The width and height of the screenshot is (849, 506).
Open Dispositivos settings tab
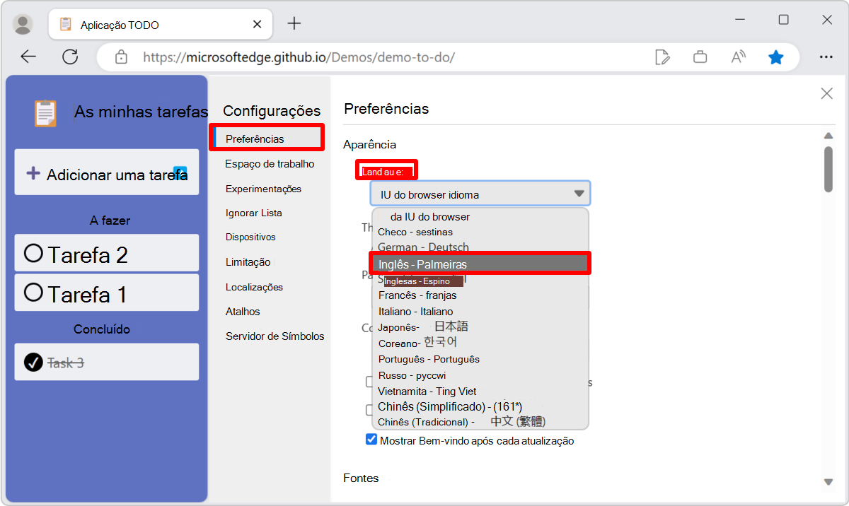tap(250, 237)
